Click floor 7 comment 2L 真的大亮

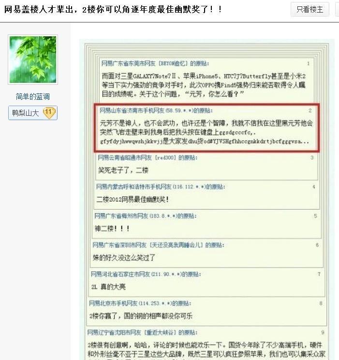pyautogui.click(x=108, y=286)
